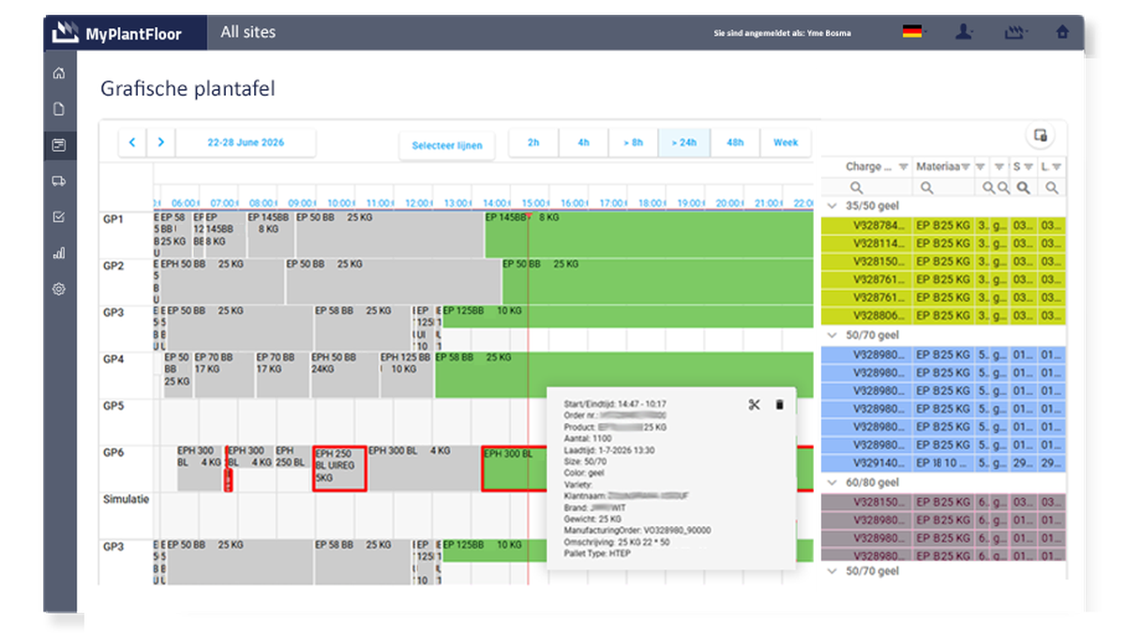This screenshot has width=1125, height=633.
Task: Click ManufacturingOrder VO328980_90000 in popup
Action: (x=637, y=530)
